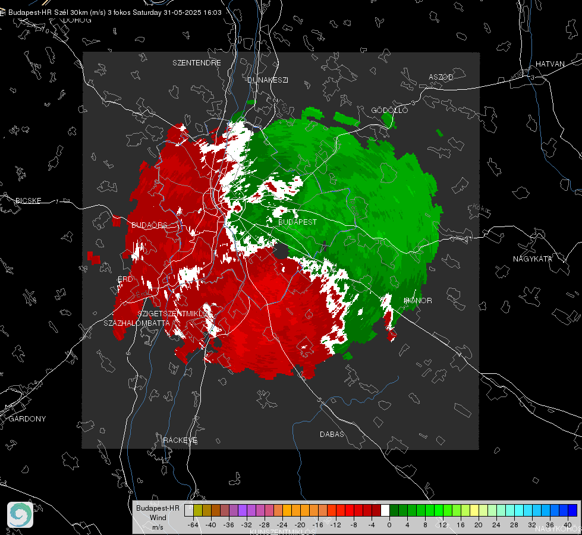The width and height of the screenshot is (582, 535).
Task: Select the deep blue rightmost legend swatch
Action: coord(572,510)
